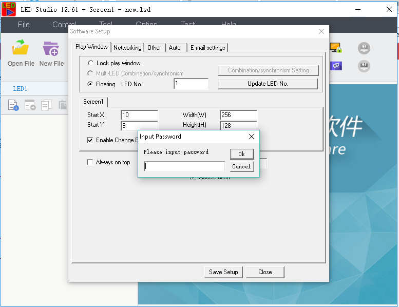This screenshot has width=399, height=307.
Task: Switch to the Networking tab
Action: point(127,48)
